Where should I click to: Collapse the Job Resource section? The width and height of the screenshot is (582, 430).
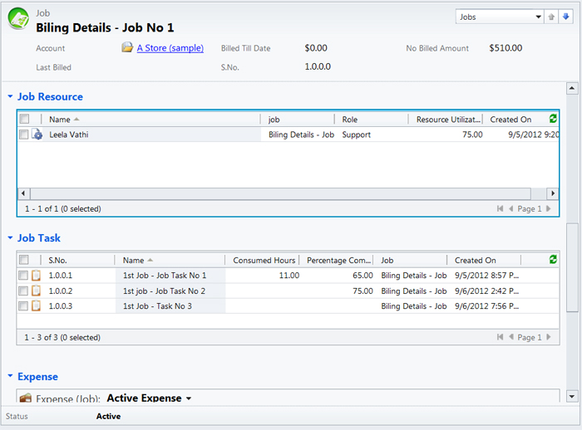tap(11, 97)
